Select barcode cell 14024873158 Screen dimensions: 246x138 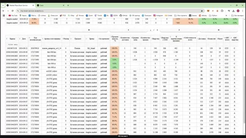12,48
